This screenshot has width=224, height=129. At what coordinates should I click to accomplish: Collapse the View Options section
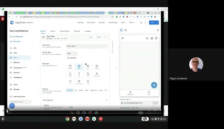click(x=107, y=100)
